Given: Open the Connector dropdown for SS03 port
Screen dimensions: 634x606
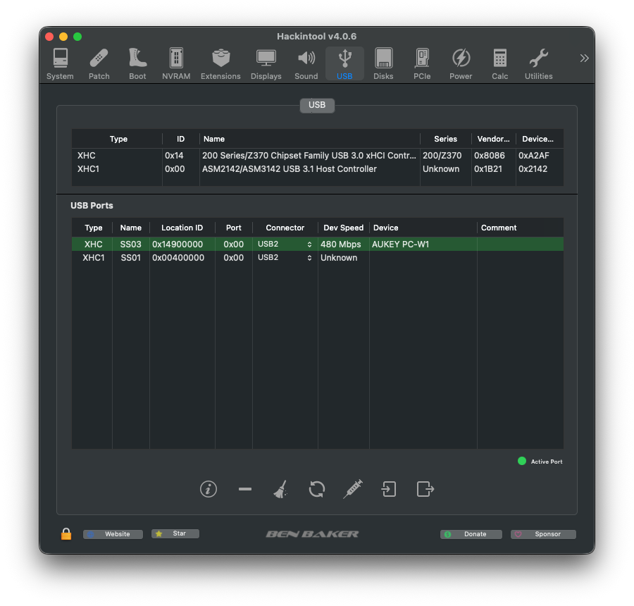Looking at the screenshot, I should (x=285, y=245).
